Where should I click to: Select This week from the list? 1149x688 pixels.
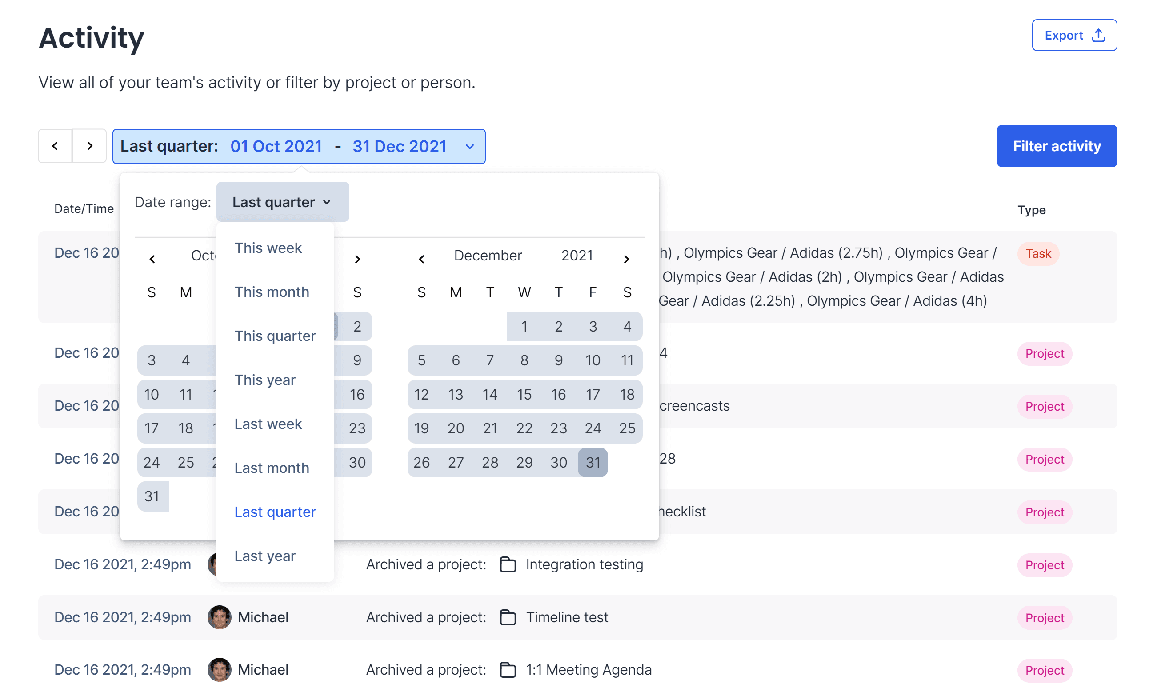[268, 248]
